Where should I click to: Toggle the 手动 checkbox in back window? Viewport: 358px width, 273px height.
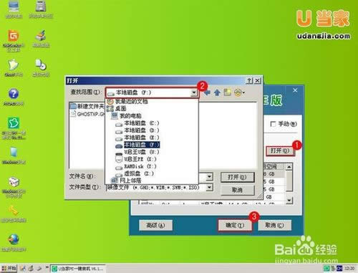[x=273, y=124]
